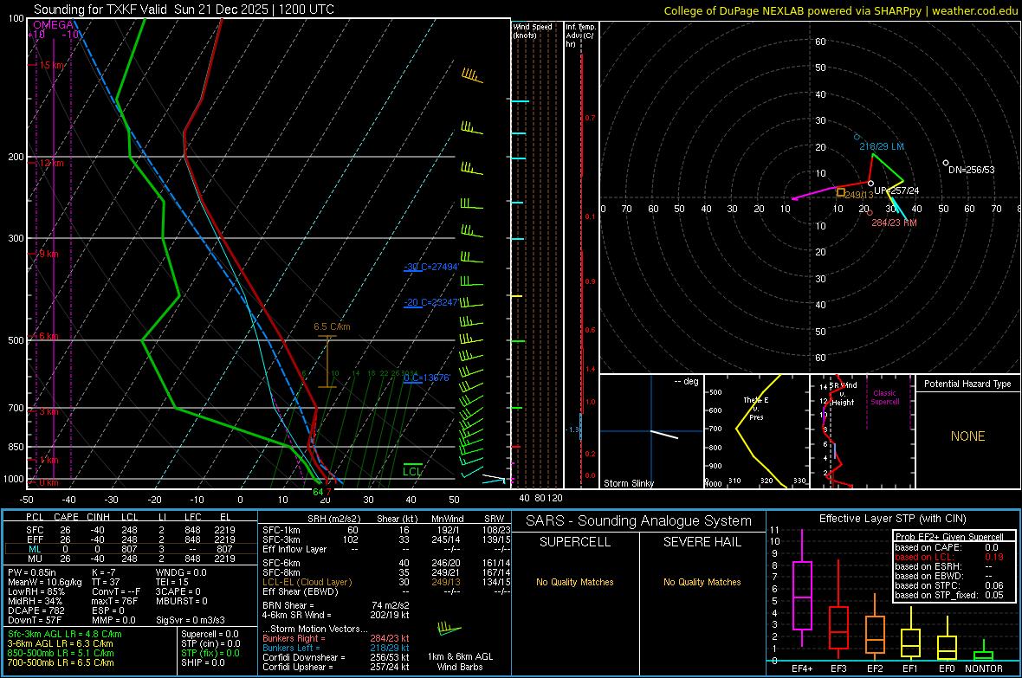Click the '15 km' height marker

pyautogui.click(x=51, y=65)
